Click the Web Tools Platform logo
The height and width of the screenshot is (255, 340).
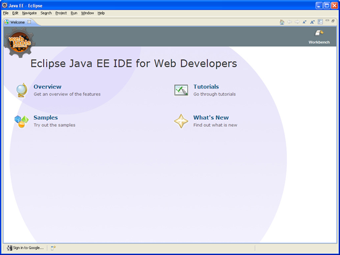[19, 42]
